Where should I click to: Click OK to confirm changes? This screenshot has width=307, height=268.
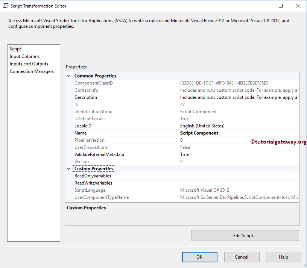pos(199,257)
